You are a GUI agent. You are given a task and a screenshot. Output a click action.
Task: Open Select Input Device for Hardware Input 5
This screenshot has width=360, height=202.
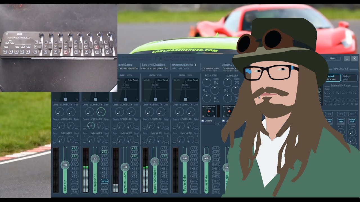click(x=180, y=68)
